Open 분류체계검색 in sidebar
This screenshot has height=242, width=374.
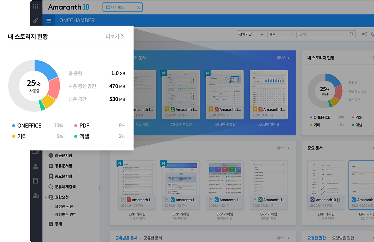point(65,187)
